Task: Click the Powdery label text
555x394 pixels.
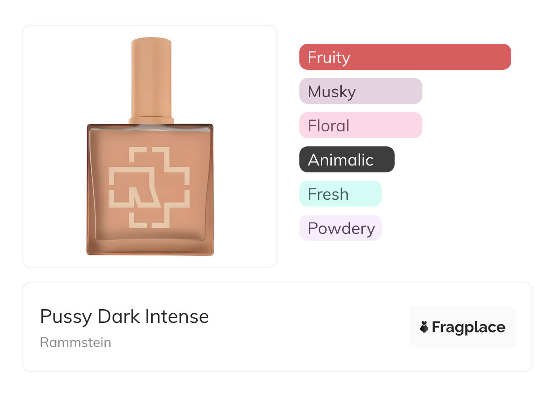Action: (341, 228)
